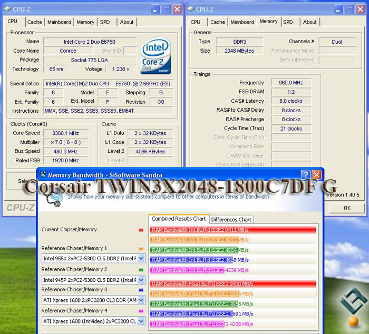Click magenta Reference Chipset/Memory 4 color marker
Image resolution: width=369 pixels, height=334 pixels.
coord(141,311)
